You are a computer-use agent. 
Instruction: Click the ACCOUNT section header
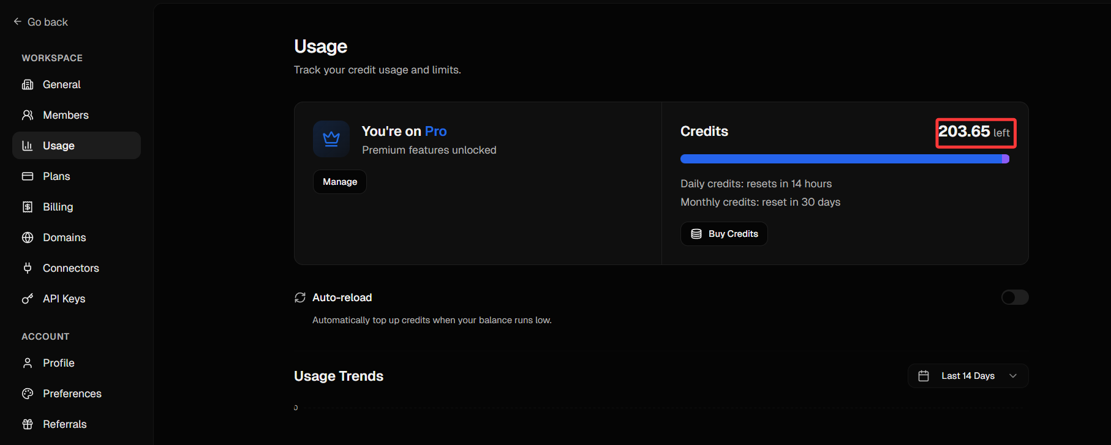(45, 337)
